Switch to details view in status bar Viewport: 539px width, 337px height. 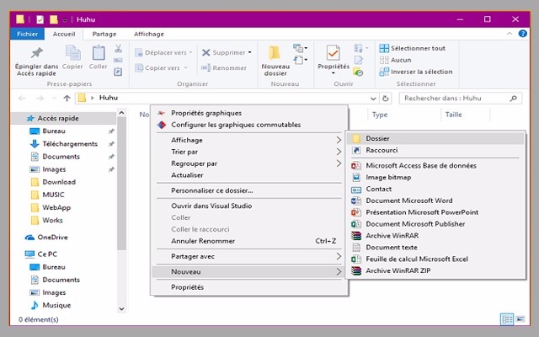pyautogui.click(x=506, y=319)
